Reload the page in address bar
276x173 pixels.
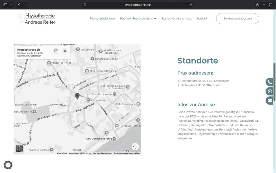[191, 5]
